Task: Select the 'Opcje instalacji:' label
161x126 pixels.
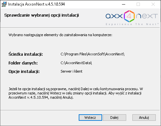Action: [24, 72]
